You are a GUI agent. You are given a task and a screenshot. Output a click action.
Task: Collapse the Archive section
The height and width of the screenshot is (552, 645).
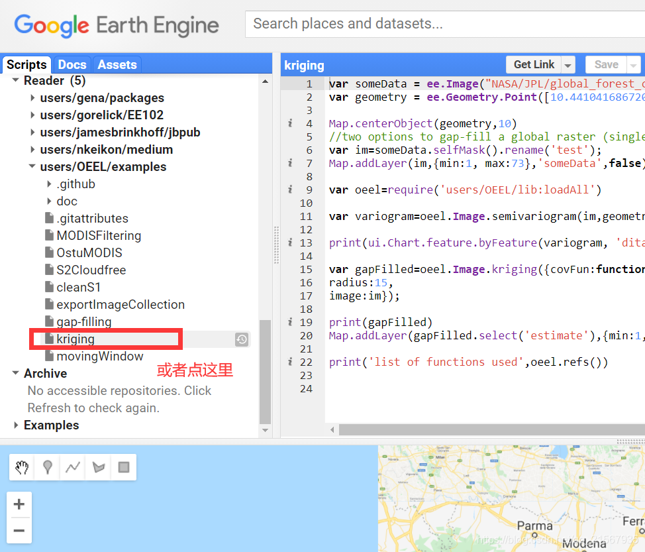click(x=16, y=373)
